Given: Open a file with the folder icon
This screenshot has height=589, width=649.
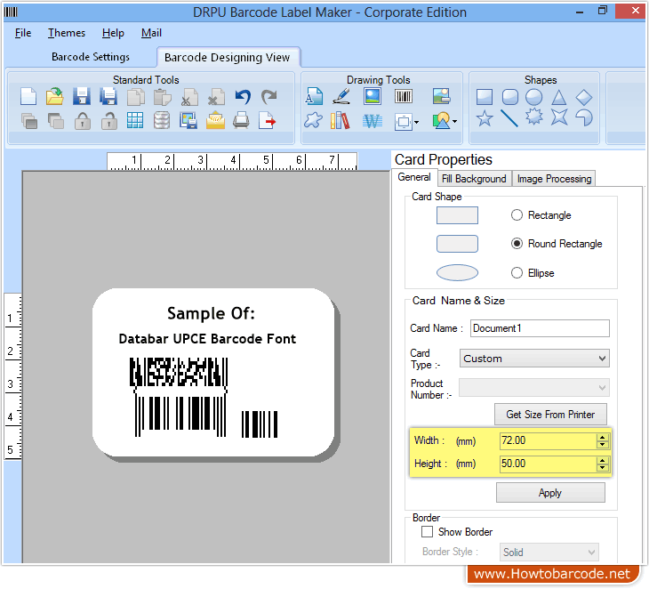Looking at the screenshot, I should tap(54, 97).
